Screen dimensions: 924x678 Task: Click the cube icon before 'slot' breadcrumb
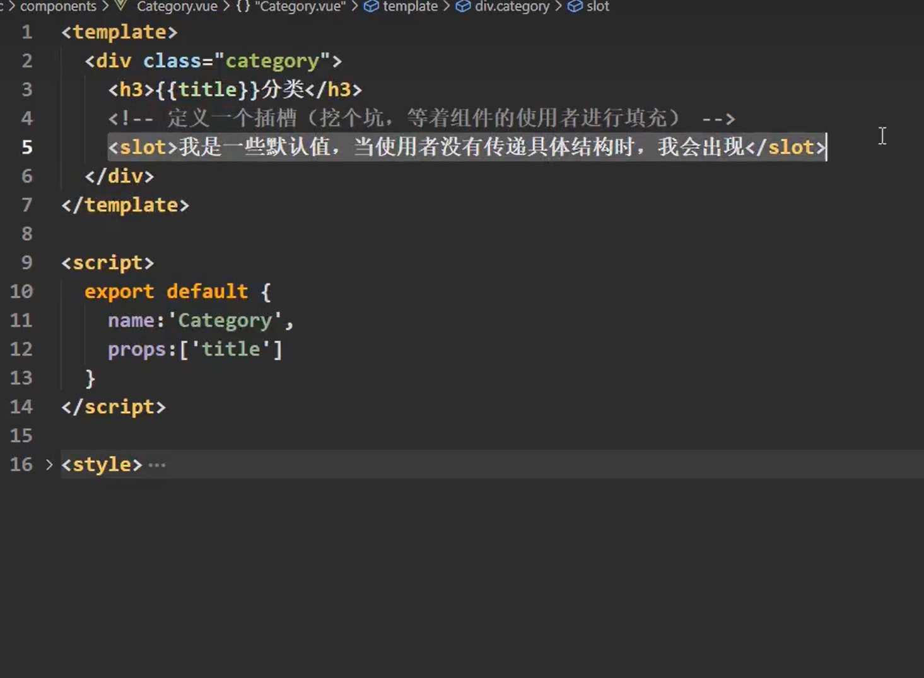[x=575, y=6]
